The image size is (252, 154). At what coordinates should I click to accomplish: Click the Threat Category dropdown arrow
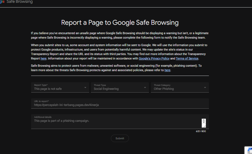coord(205,88)
